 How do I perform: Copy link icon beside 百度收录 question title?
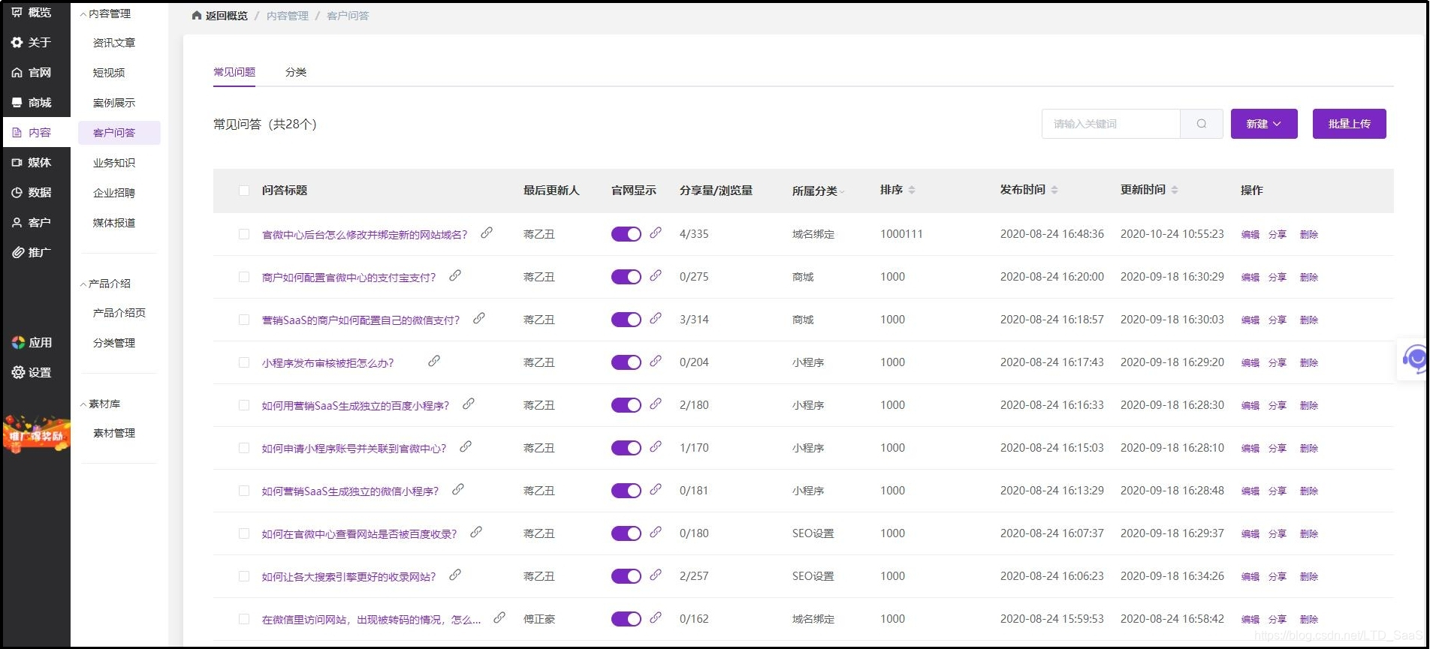(476, 533)
